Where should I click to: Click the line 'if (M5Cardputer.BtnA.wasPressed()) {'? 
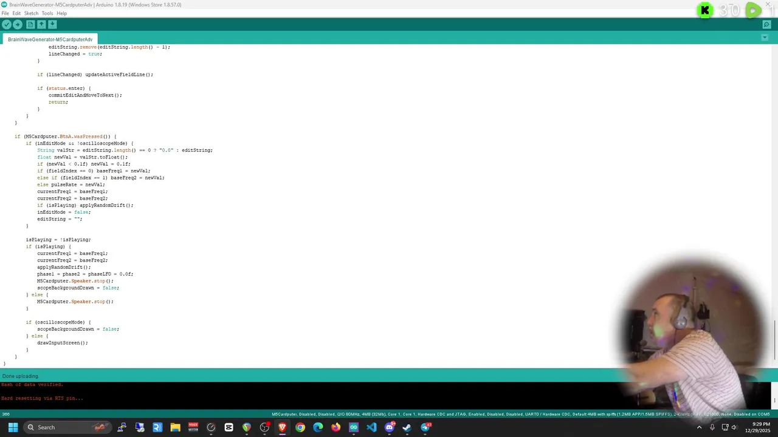coord(66,137)
